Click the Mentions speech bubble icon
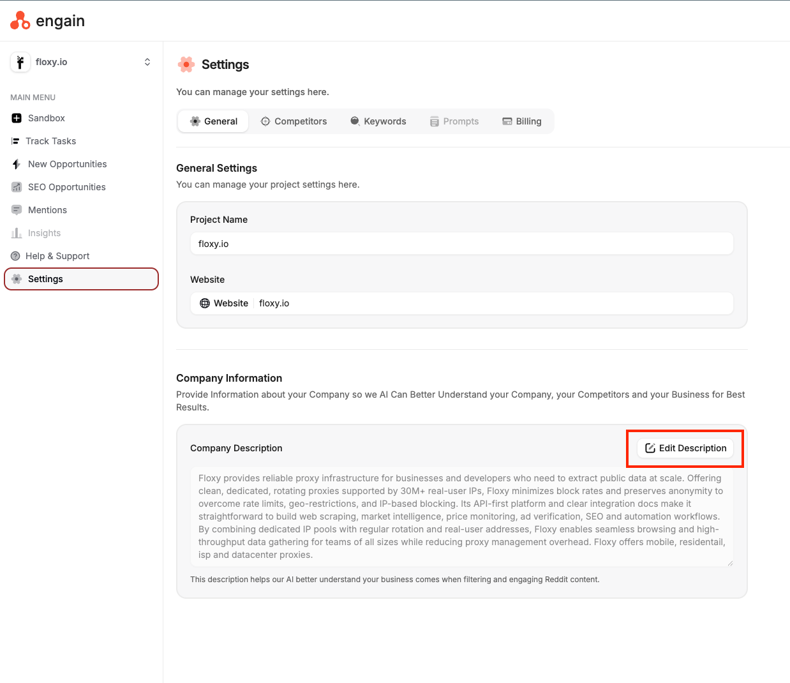 click(x=17, y=210)
